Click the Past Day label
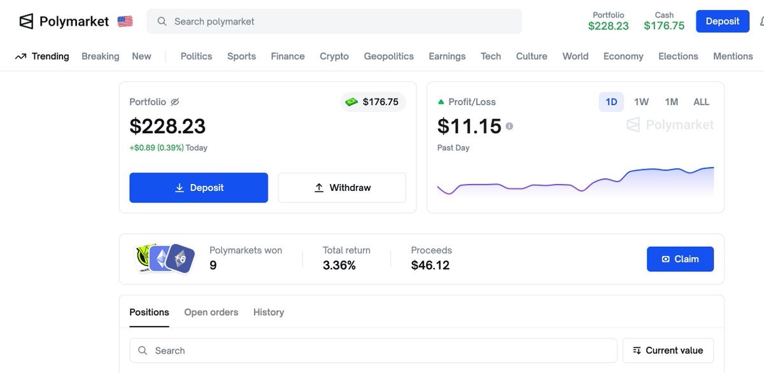 [x=453, y=148]
